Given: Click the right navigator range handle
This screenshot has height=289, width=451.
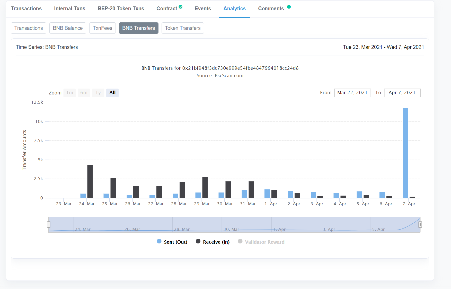Looking at the screenshot, I should tap(420, 225).
